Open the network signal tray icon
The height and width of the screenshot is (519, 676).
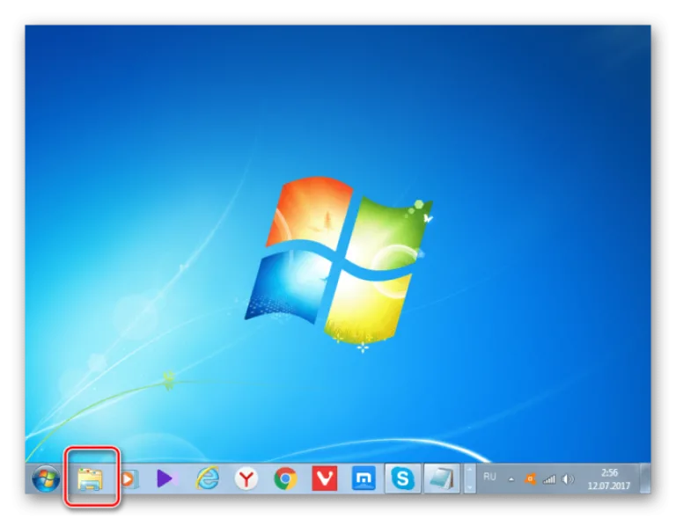click(549, 479)
